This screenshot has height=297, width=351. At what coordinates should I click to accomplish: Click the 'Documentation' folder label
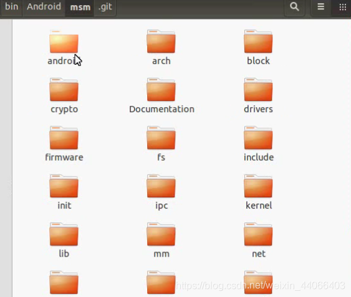pos(161,109)
